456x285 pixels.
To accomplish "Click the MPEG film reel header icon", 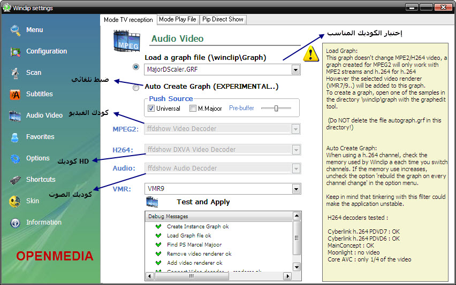I will coord(127,41).
